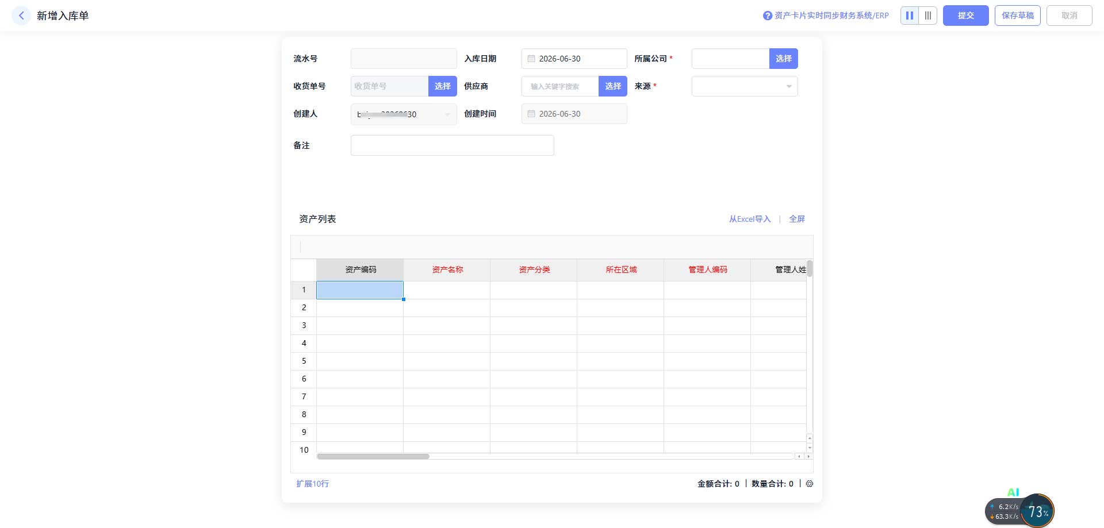This screenshot has height=528, width=1104.
Task: Click the table vertical scrollbar thumb
Action: 810,269
